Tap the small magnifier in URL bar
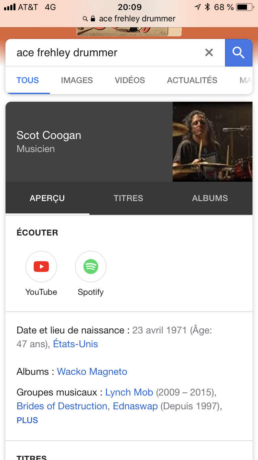 tap(85, 19)
